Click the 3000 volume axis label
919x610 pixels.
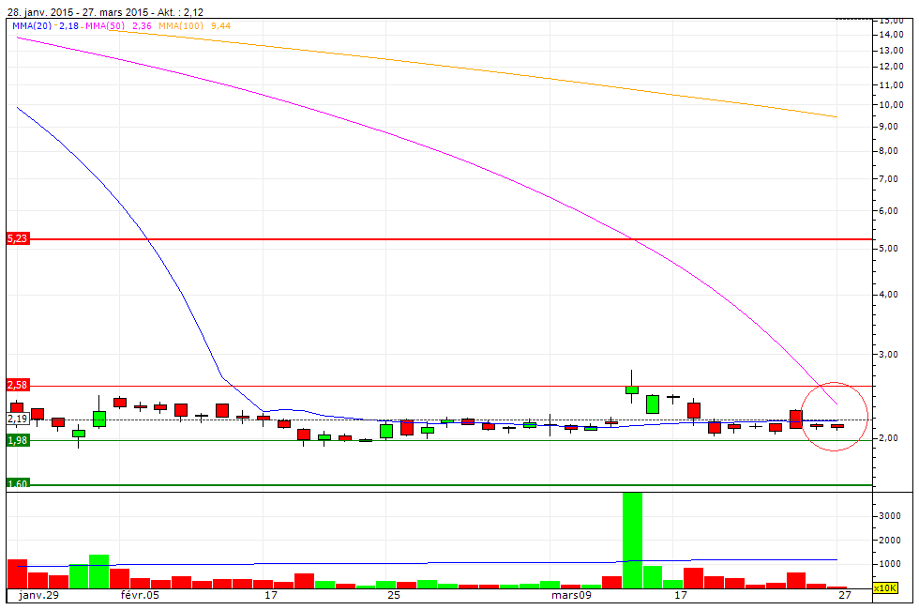tap(890, 516)
